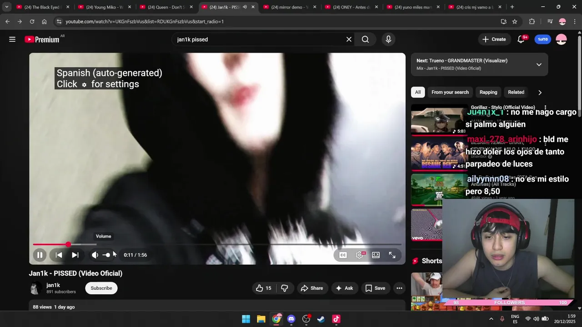Reload the current page

[32, 22]
